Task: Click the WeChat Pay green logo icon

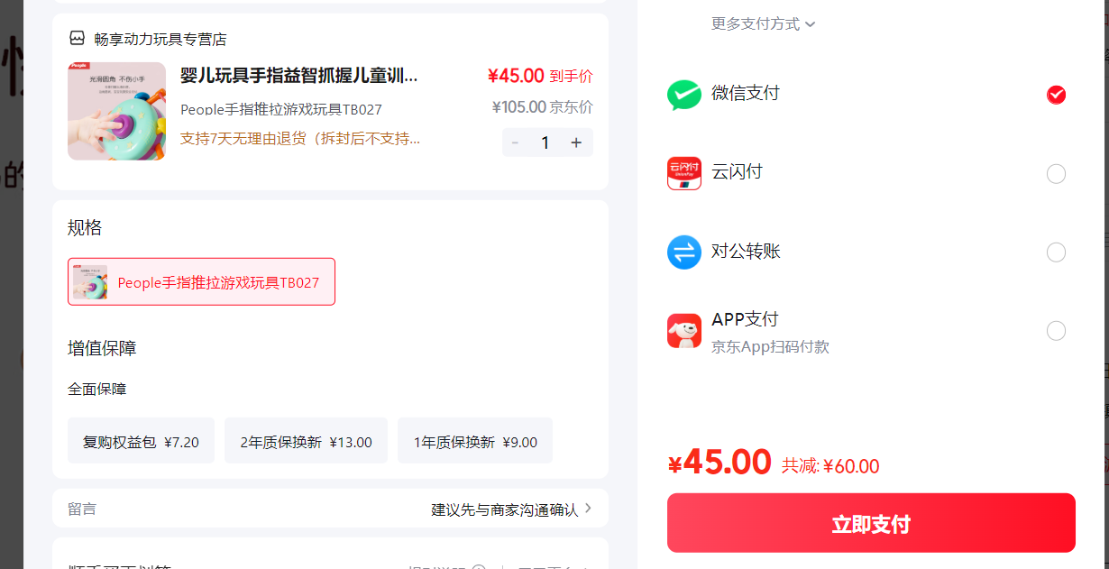Action: pyautogui.click(x=684, y=95)
